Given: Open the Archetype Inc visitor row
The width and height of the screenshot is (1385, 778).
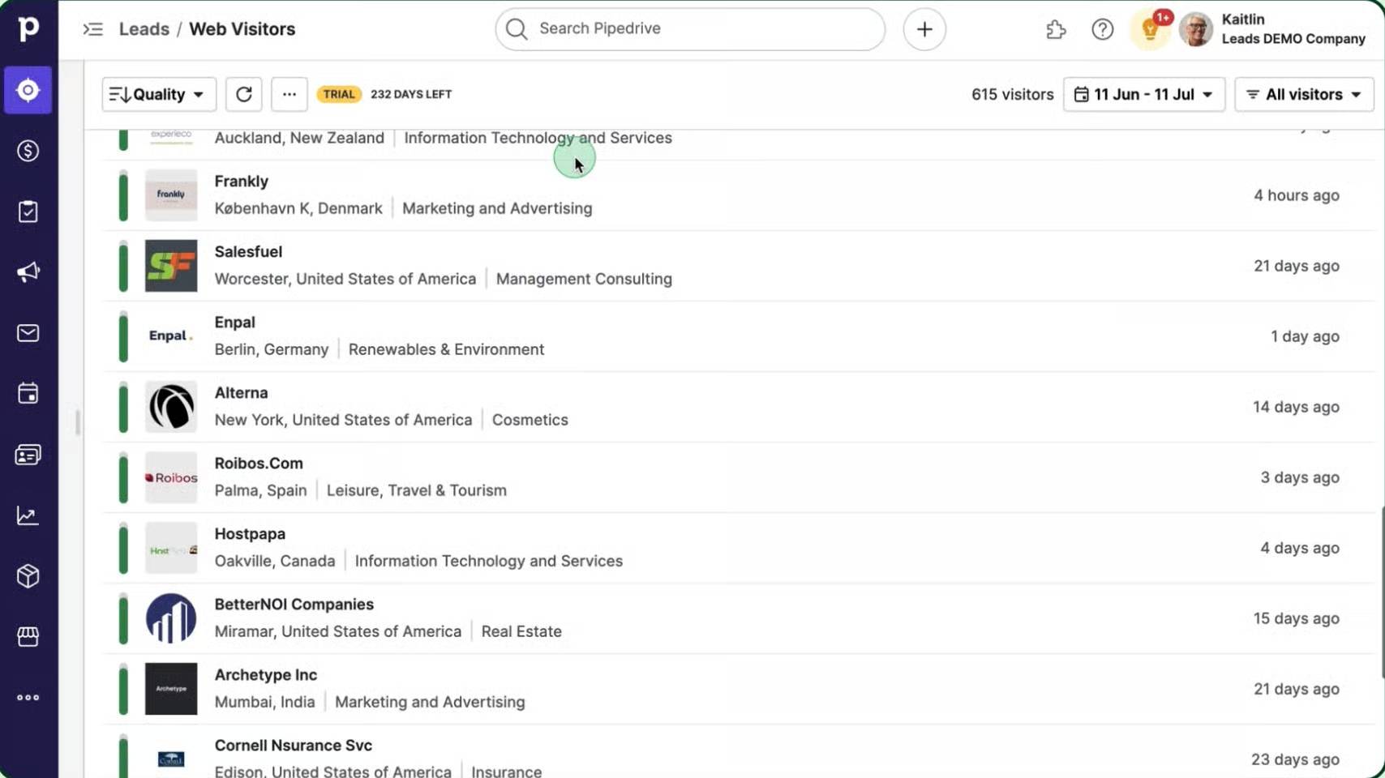Looking at the screenshot, I should pyautogui.click(x=739, y=689).
